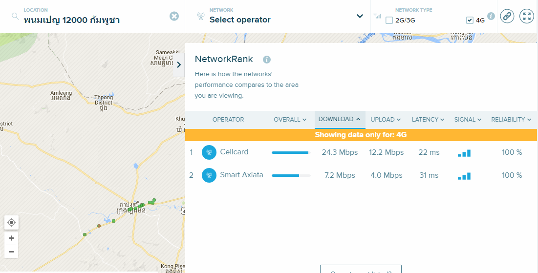Clear the location search field
The height and width of the screenshot is (273, 538).
coord(174,16)
